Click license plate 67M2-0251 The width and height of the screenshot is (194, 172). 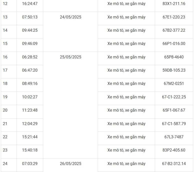point(174,83)
